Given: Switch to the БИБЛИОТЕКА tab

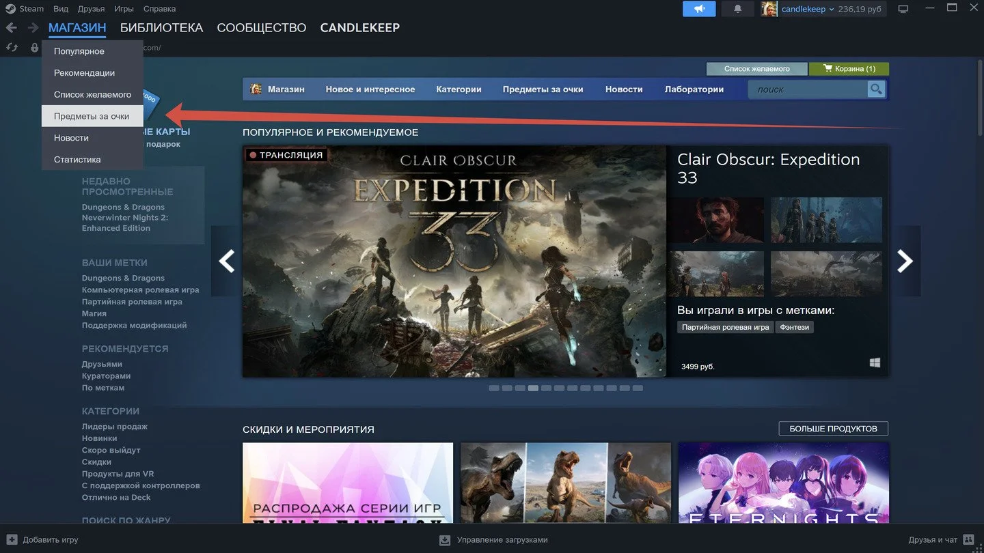Looking at the screenshot, I should tap(161, 28).
